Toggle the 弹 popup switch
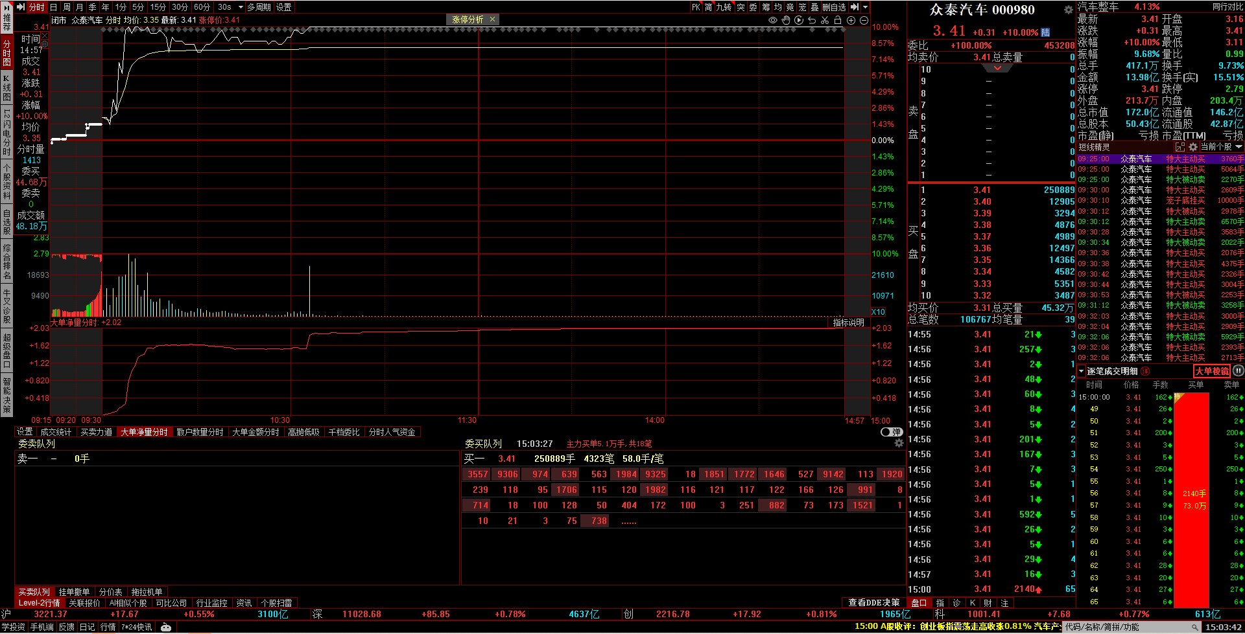1245x634 pixels. point(892,432)
